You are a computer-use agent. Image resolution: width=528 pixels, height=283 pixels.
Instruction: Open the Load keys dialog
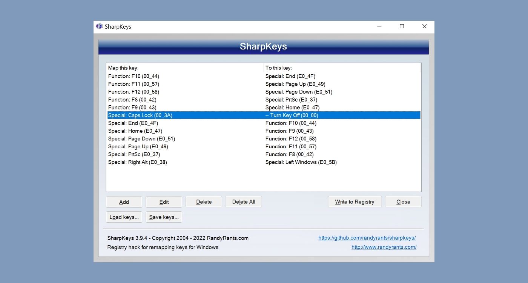click(124, 217)
